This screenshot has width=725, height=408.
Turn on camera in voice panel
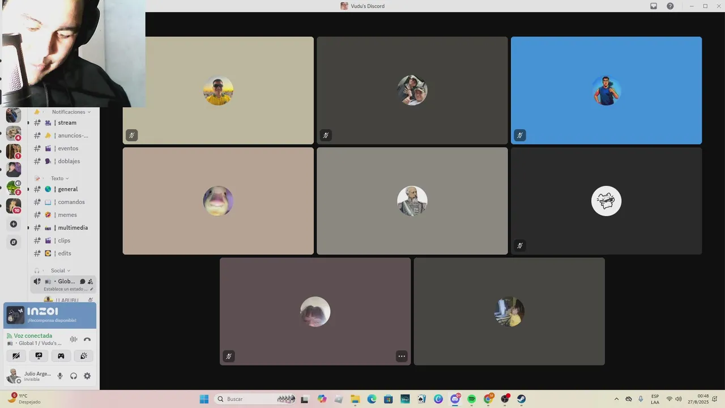coord(16,356)
